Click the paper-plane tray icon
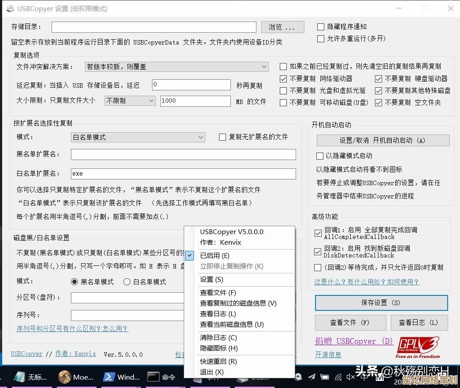Viewport: 460px width, 388px height. point(312,377)
